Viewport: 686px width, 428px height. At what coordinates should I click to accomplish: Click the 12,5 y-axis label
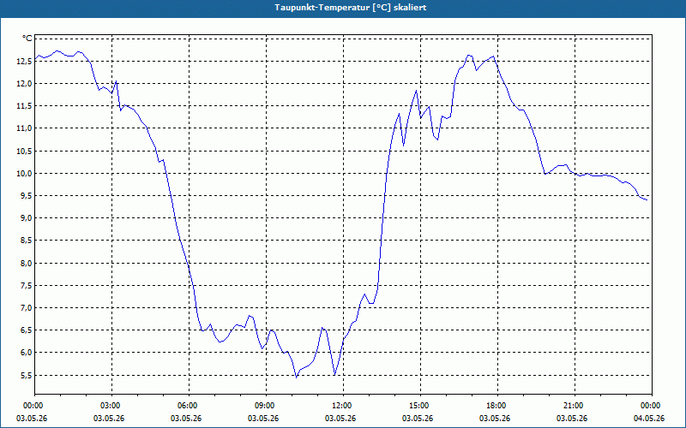24,62
